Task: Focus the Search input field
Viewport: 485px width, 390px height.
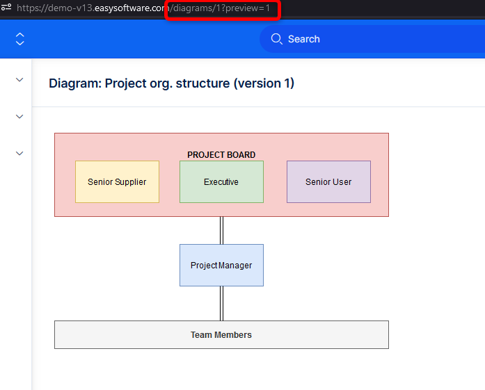Action: tap(376, 39)
